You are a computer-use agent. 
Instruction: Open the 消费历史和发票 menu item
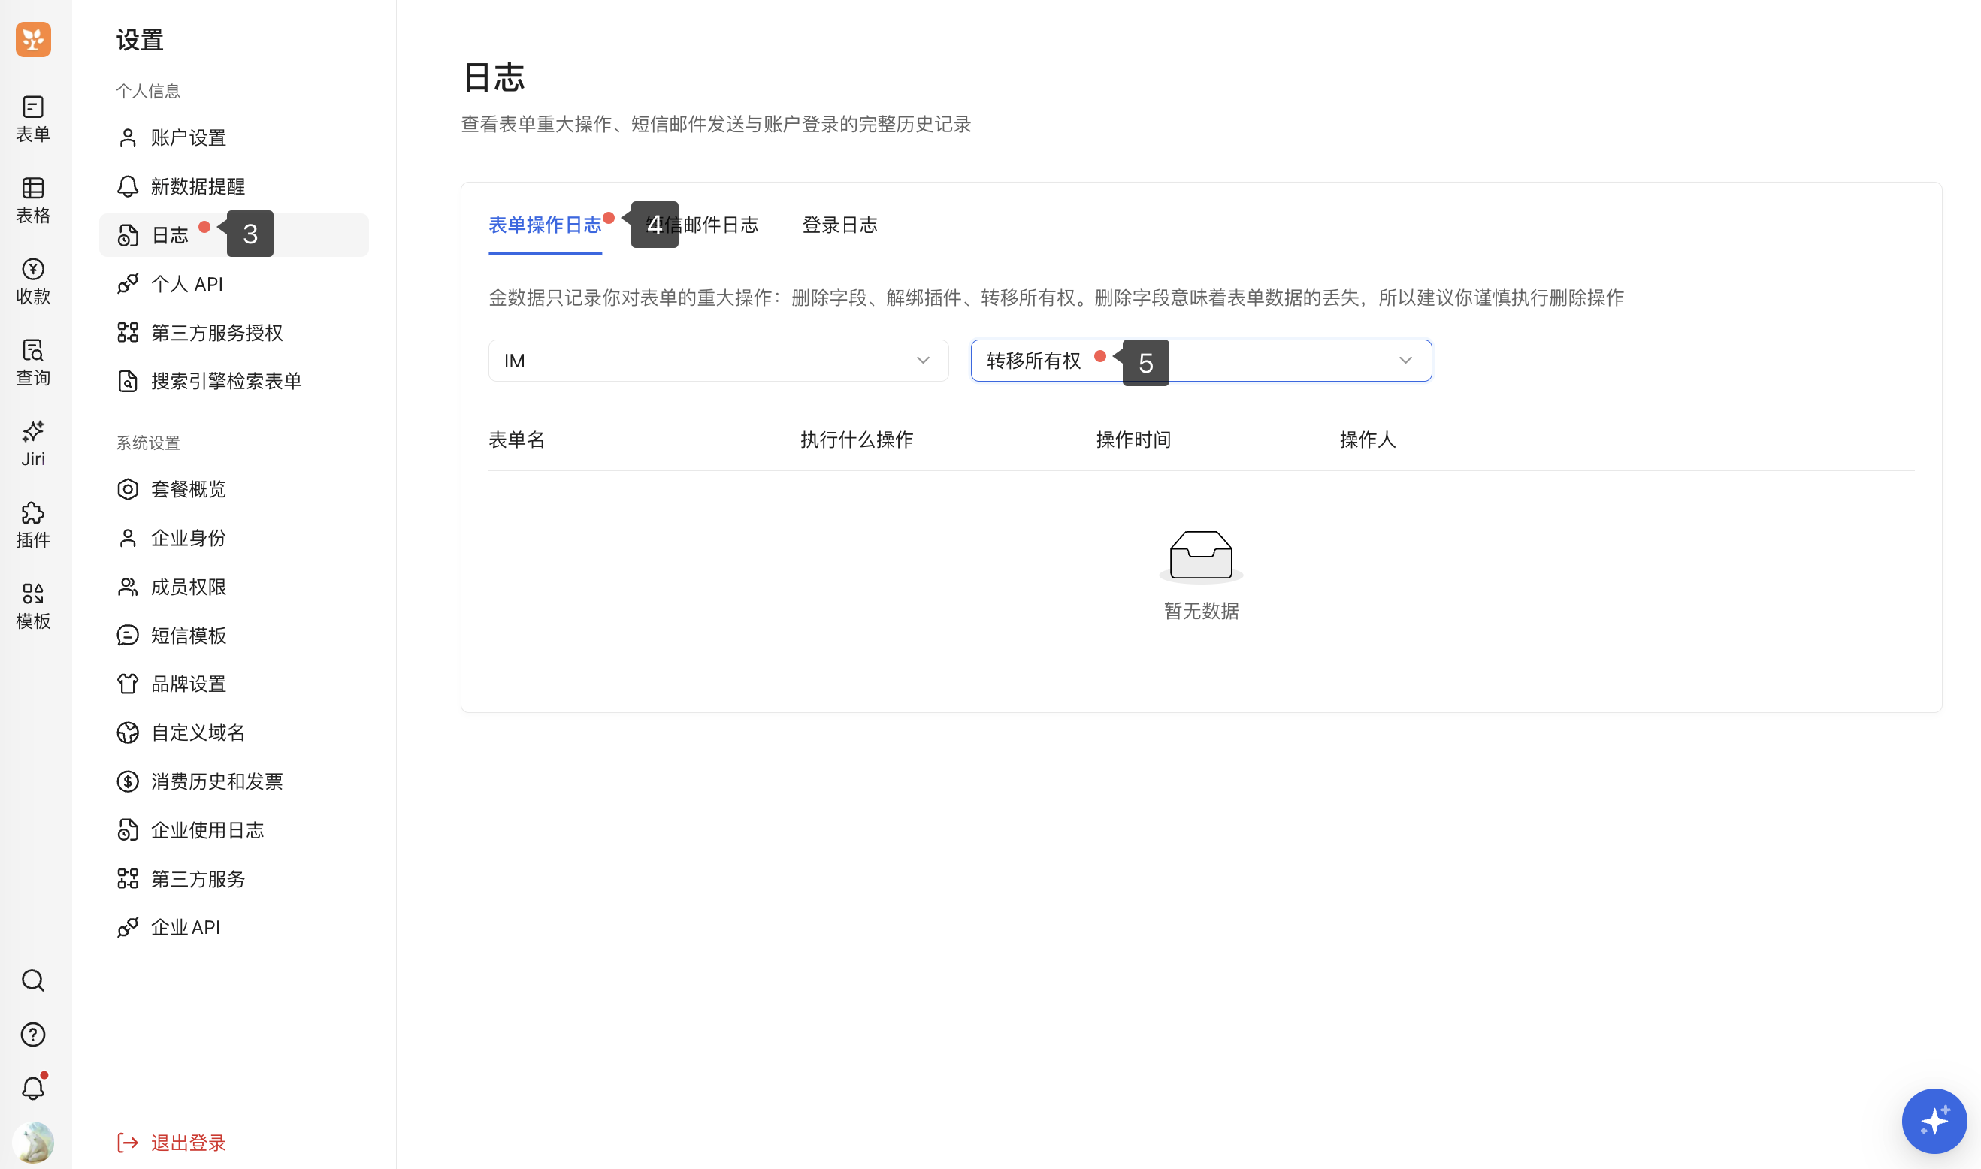pos(234,781)
